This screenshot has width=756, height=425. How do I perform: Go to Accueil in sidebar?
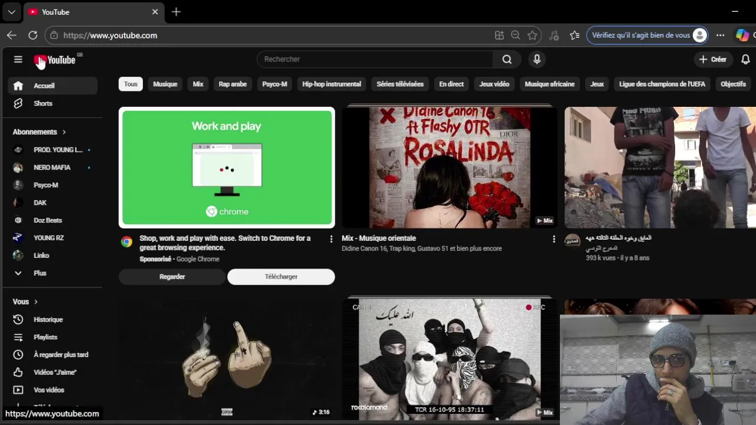pyautogui.click(x=53, y=86)
